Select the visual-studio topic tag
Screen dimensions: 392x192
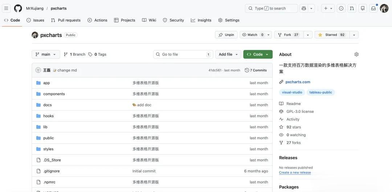(x=292, y=92)
